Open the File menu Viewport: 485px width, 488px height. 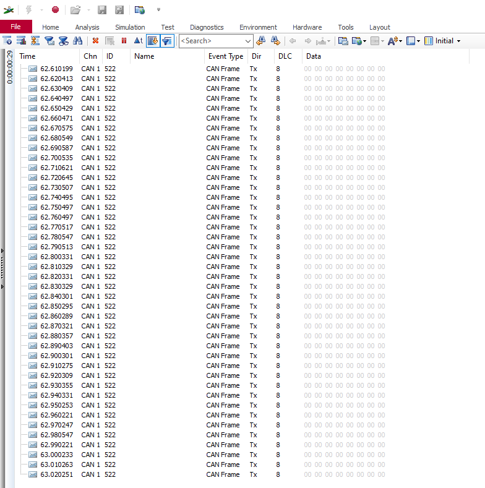coord(16,27)
